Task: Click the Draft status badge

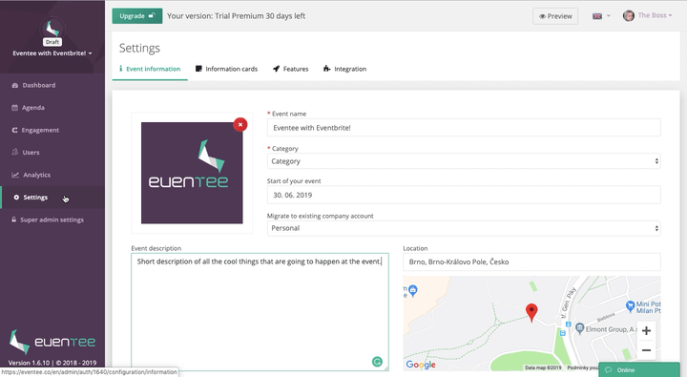Action: click(52, 42)
